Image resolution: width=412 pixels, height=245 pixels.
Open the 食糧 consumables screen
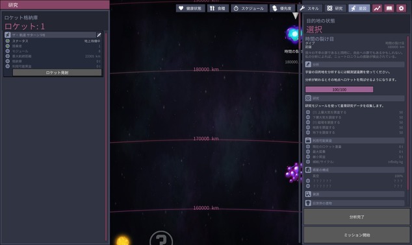click(218, 8)
